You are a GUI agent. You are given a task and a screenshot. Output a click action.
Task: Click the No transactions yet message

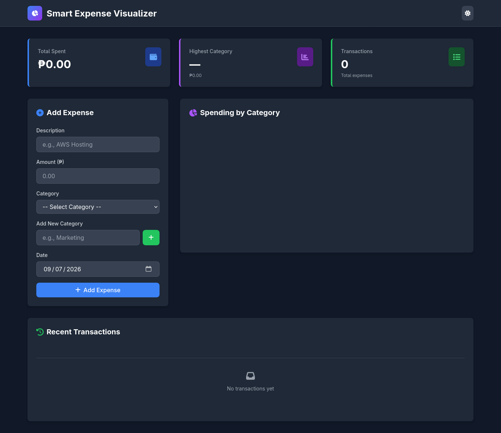[x=251, y=389]
